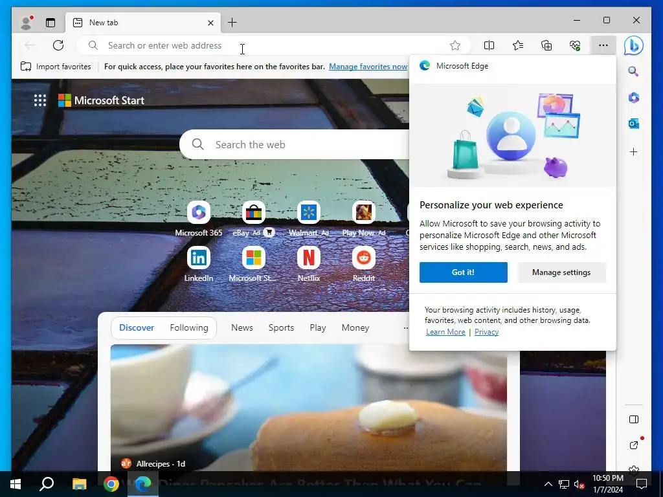The height and width of the screenshot is (497, 663).
Task: Open the Money feed tab
Action: [355, 327]
